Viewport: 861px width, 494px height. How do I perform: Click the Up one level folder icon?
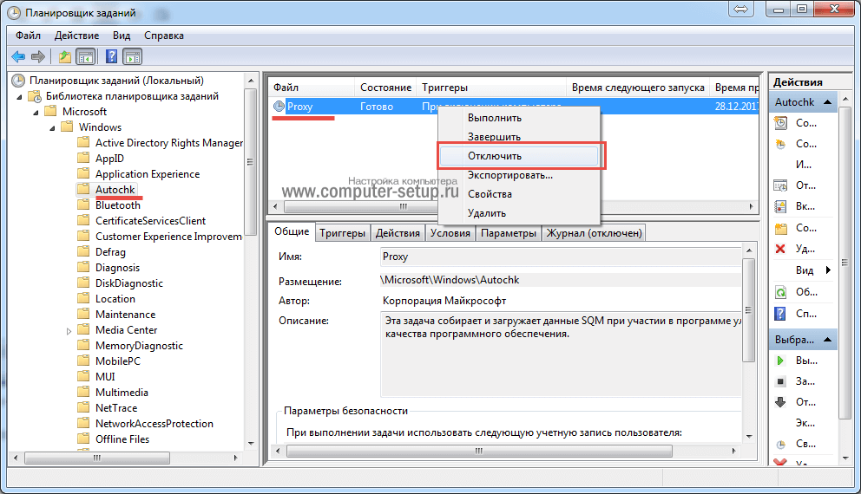[65, 57]
